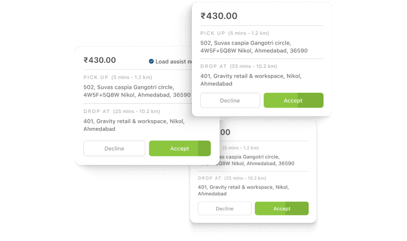The width and height of the screenshot is (407, 241).
Task: Open the Suvas caspia pickup address, Load assist card
Action: [137, 91]
